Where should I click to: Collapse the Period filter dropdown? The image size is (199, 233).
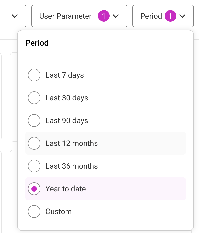tap(163, 16)
